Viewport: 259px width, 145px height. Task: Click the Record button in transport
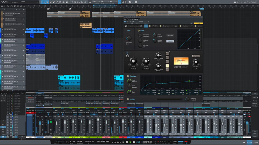point(134,142)
